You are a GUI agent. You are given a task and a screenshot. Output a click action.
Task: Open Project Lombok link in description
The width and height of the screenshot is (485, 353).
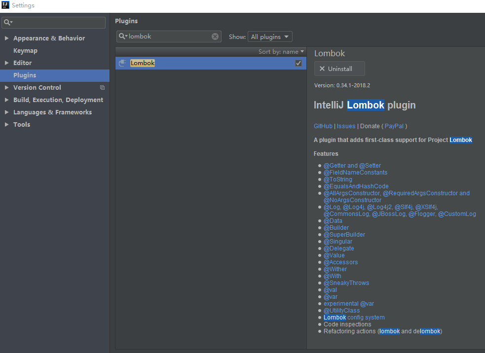point(460,140)
